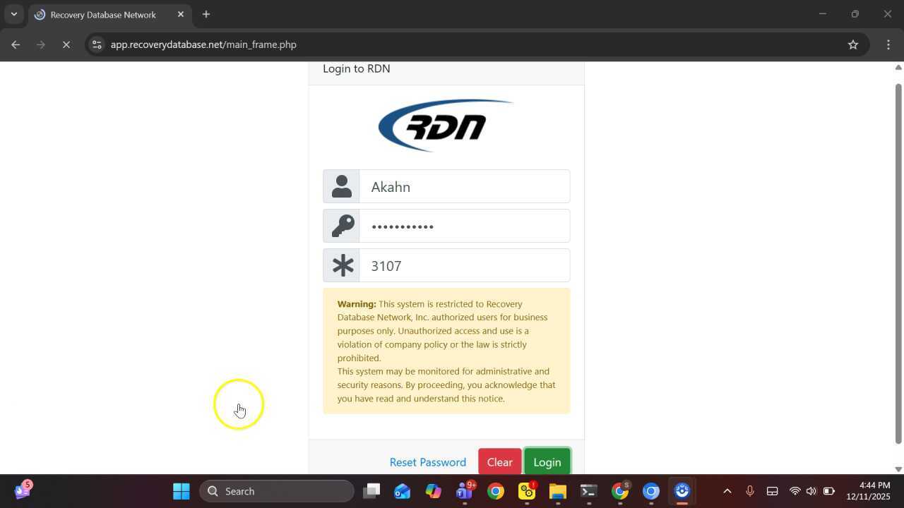Image resolution: width=904 pixels, height=508 pixels.
Task: Click the browser address bar URL
Action: click(x=203, y=44)
